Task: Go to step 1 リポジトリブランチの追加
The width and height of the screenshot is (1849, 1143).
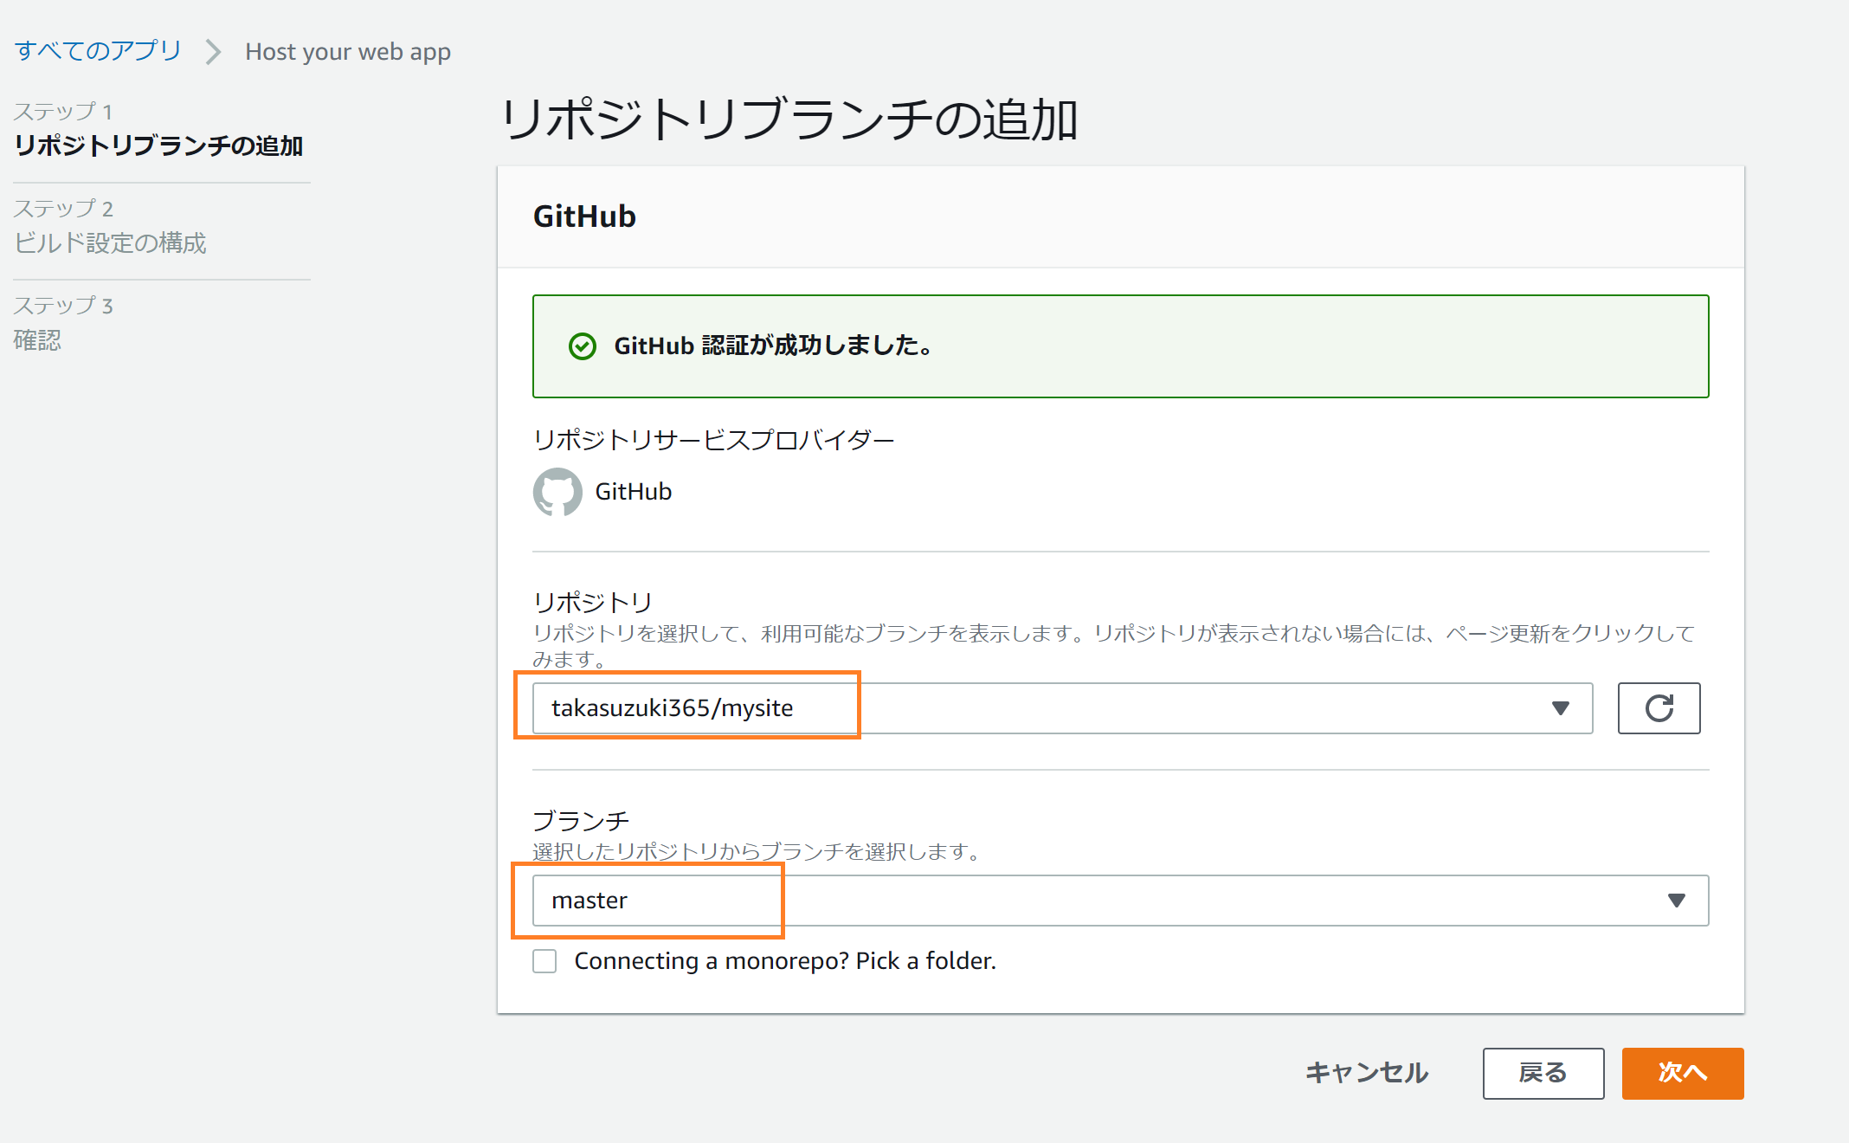Action: [158, 145]
